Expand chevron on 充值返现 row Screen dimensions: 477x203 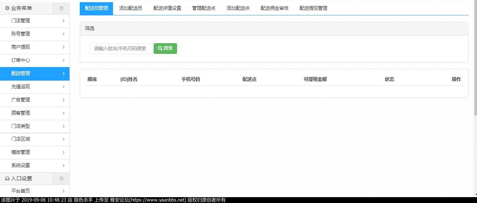(64, 87)
